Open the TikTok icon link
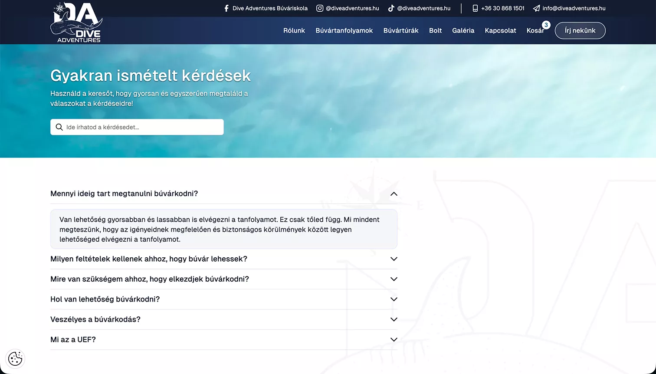 [x=391, y=8]
